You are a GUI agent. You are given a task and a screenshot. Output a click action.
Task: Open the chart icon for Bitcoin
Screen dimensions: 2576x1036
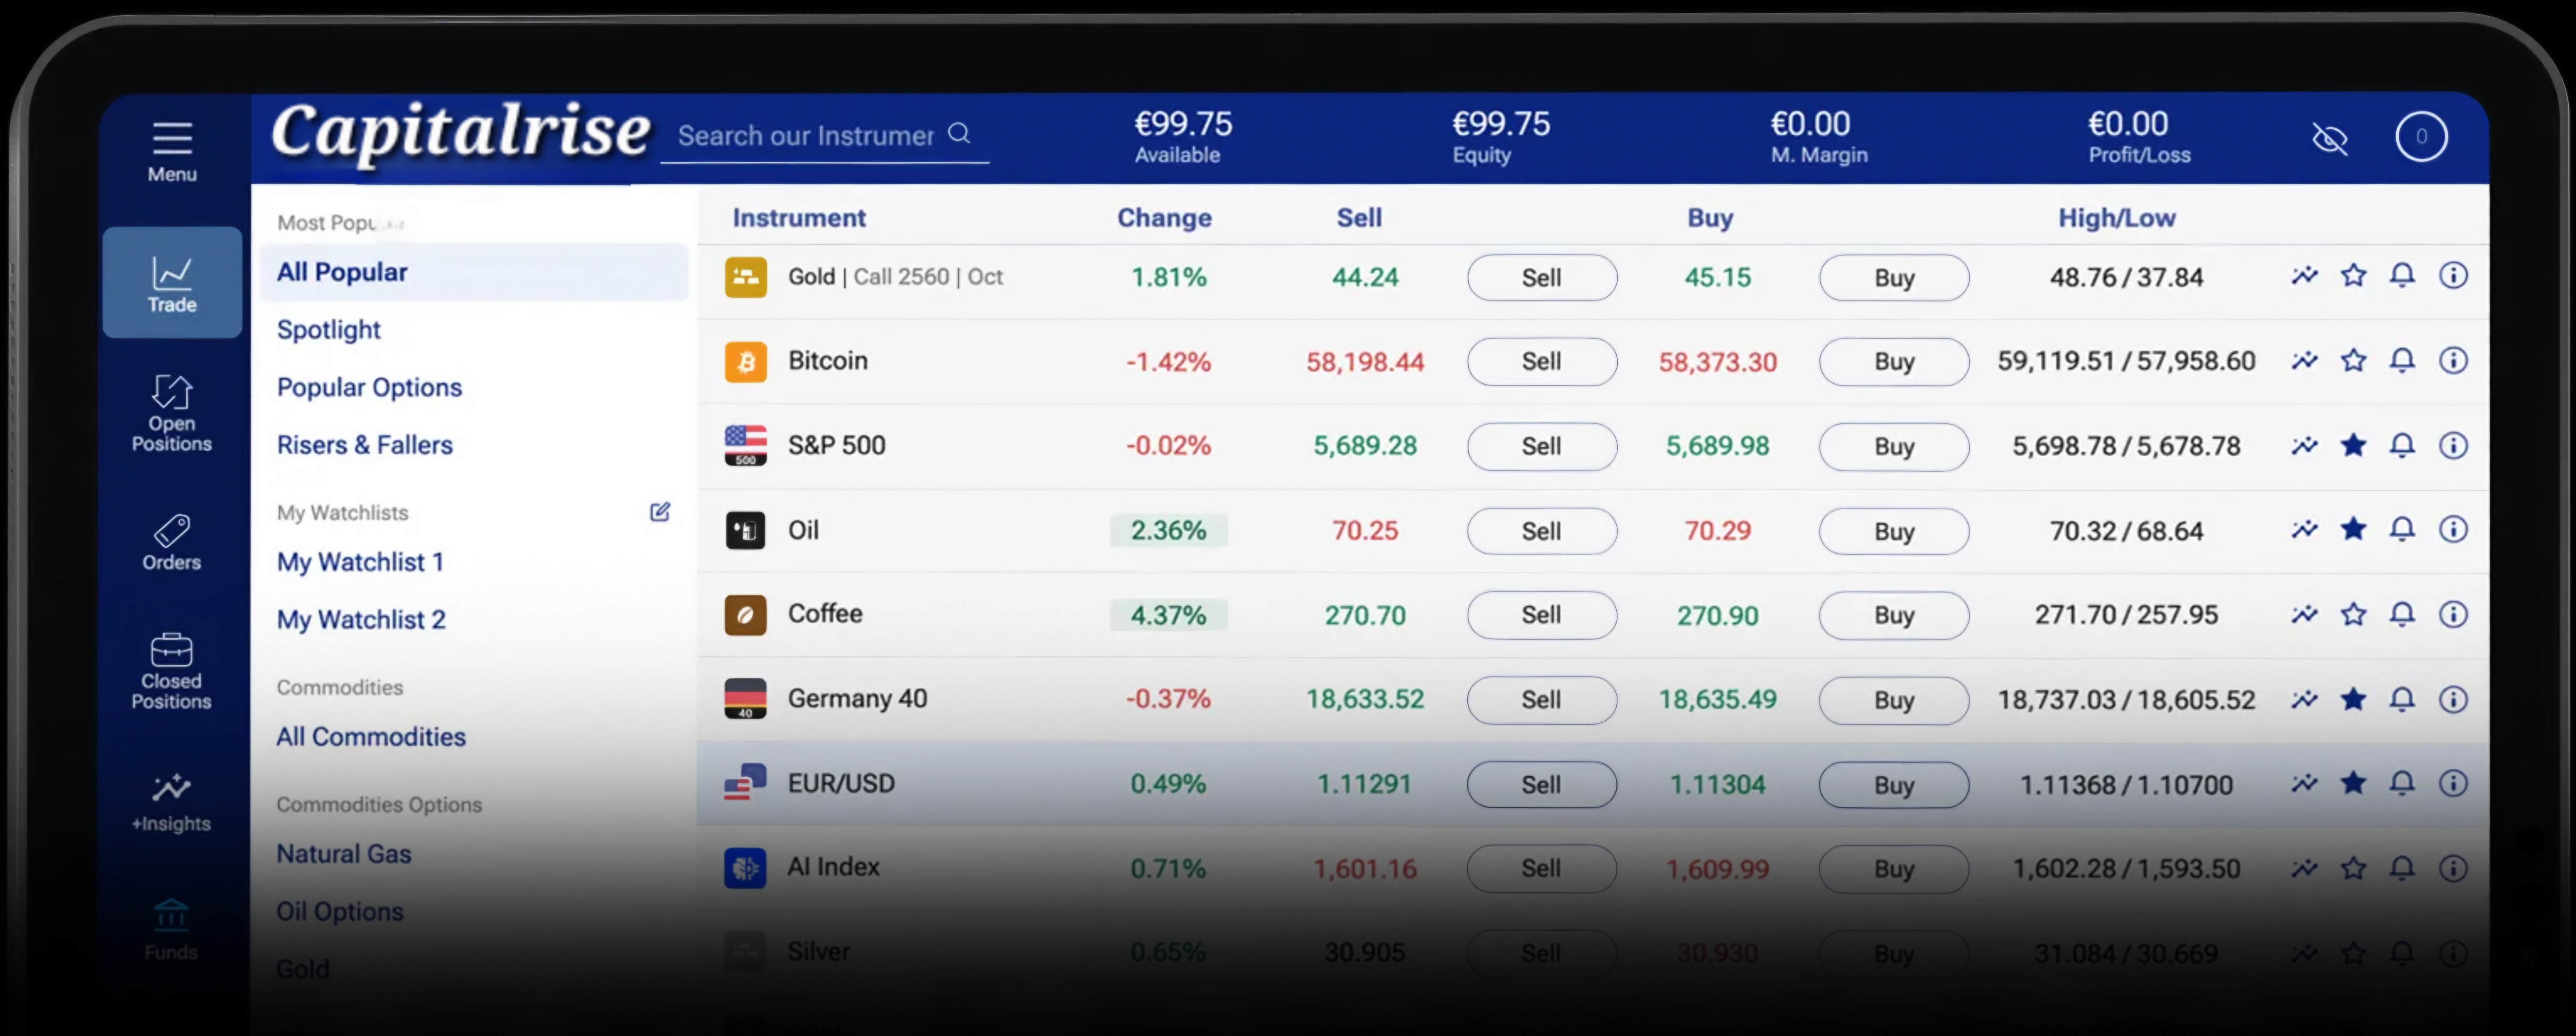tap(2304, 360)
